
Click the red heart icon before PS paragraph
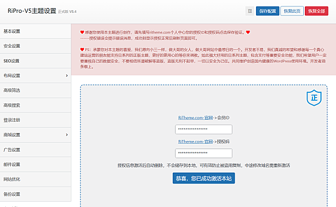coord(82,49)
